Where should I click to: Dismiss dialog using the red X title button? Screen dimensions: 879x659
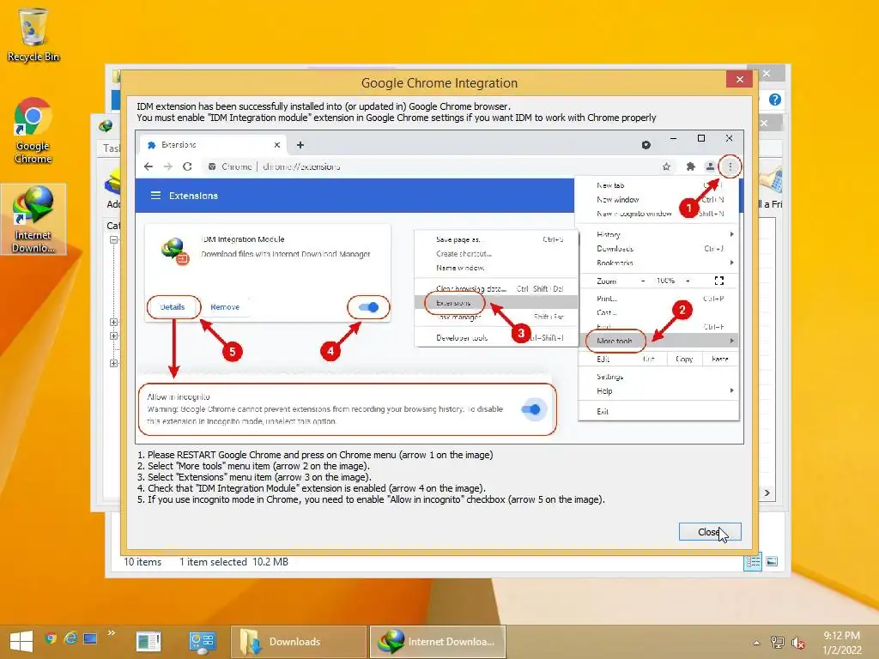click(x=739, y=80)
